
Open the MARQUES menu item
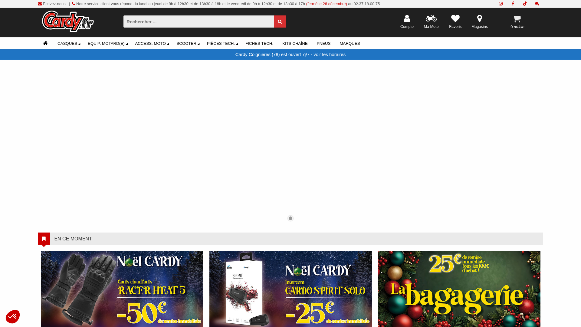click(x=350, y=44)
